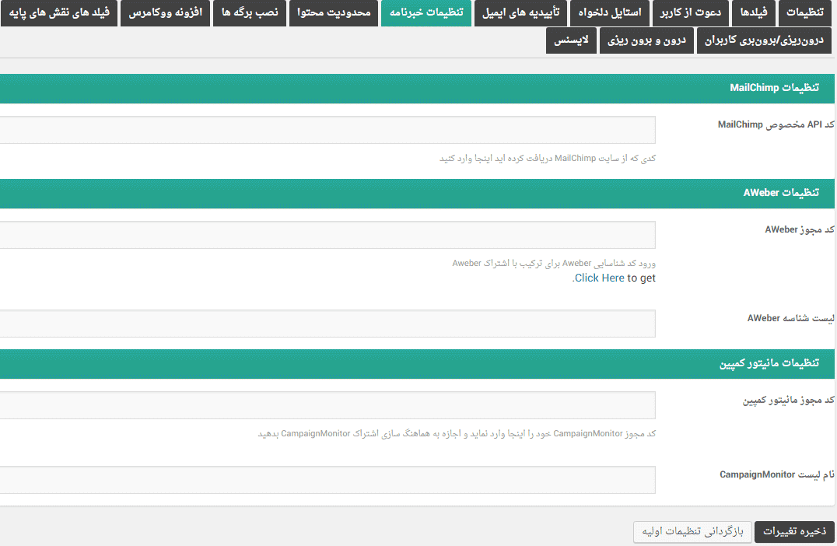Click the کد مجوز AWeber label
The image size is (837, 546).
click(800, 230)
